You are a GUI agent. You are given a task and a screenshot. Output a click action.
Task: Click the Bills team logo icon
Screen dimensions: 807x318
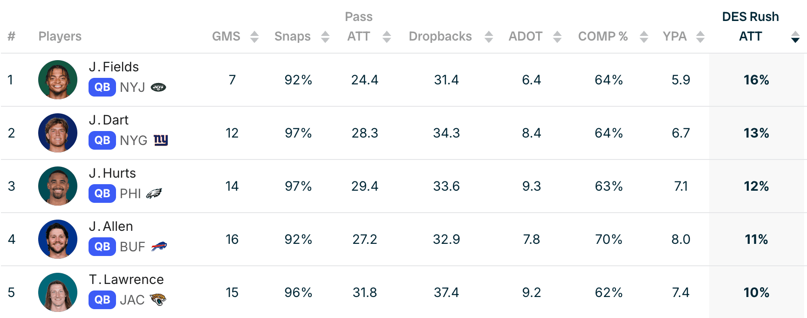click(159, 246)
